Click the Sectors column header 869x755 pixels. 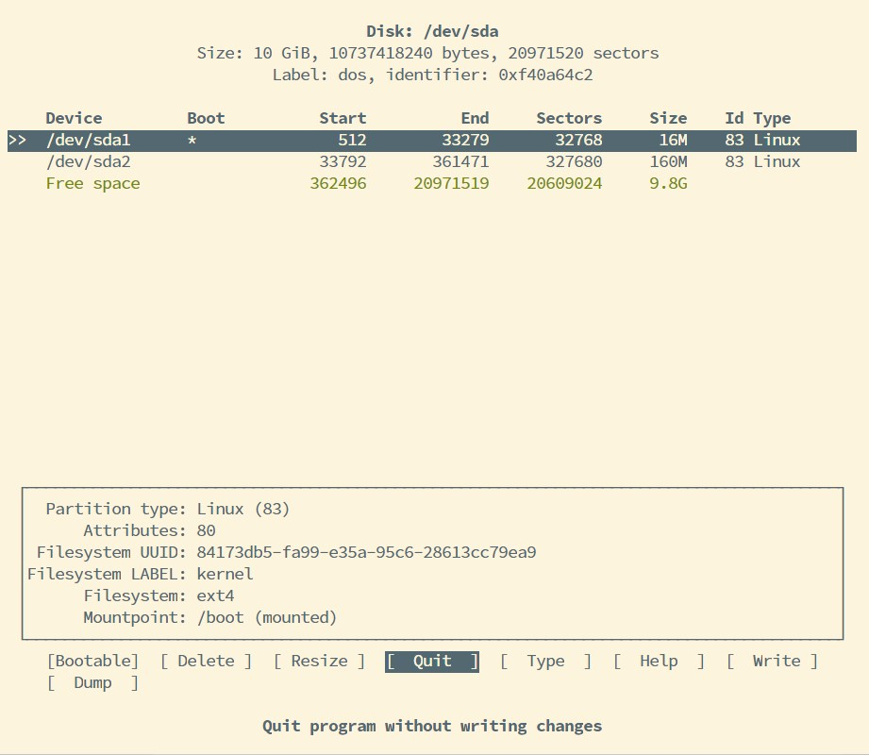569,118
